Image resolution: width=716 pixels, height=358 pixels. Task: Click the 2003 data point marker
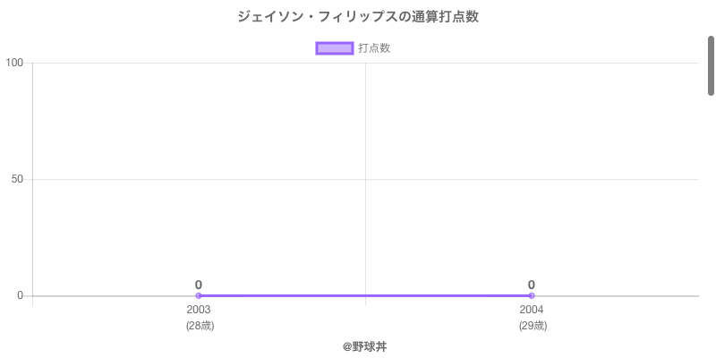tap(199, 295)
